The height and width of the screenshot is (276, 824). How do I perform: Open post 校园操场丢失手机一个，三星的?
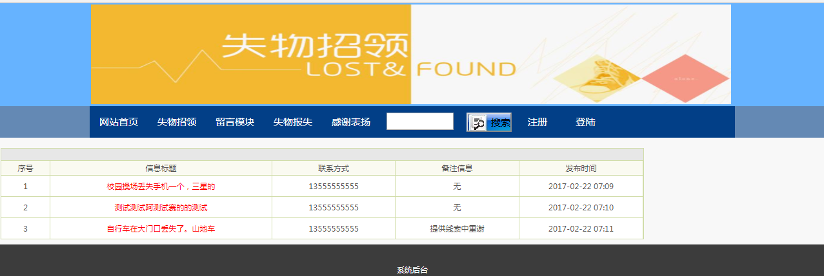(x=161, y=187)
